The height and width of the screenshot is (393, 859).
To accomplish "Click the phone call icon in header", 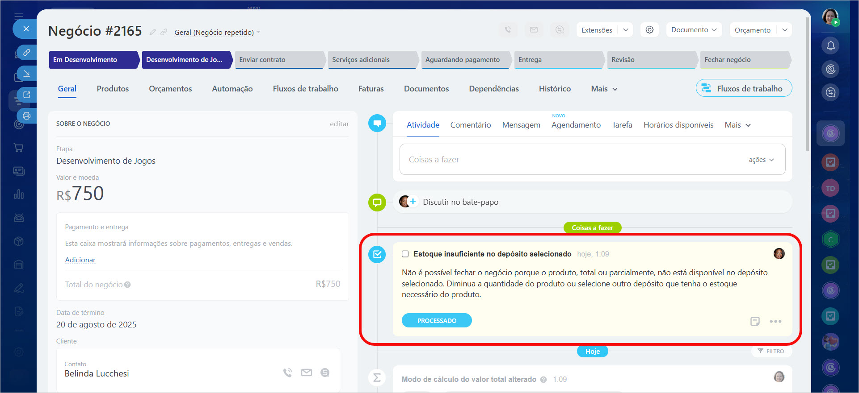I will pos(508,30).
